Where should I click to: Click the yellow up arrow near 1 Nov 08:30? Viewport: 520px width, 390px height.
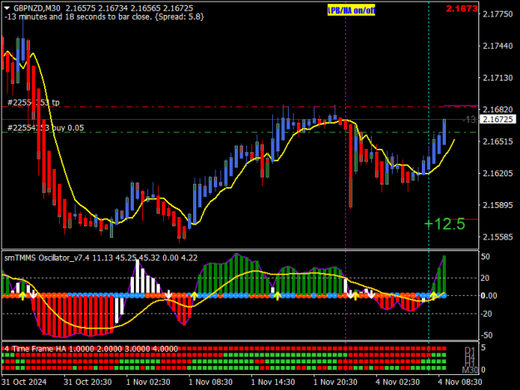coord(194,296)
